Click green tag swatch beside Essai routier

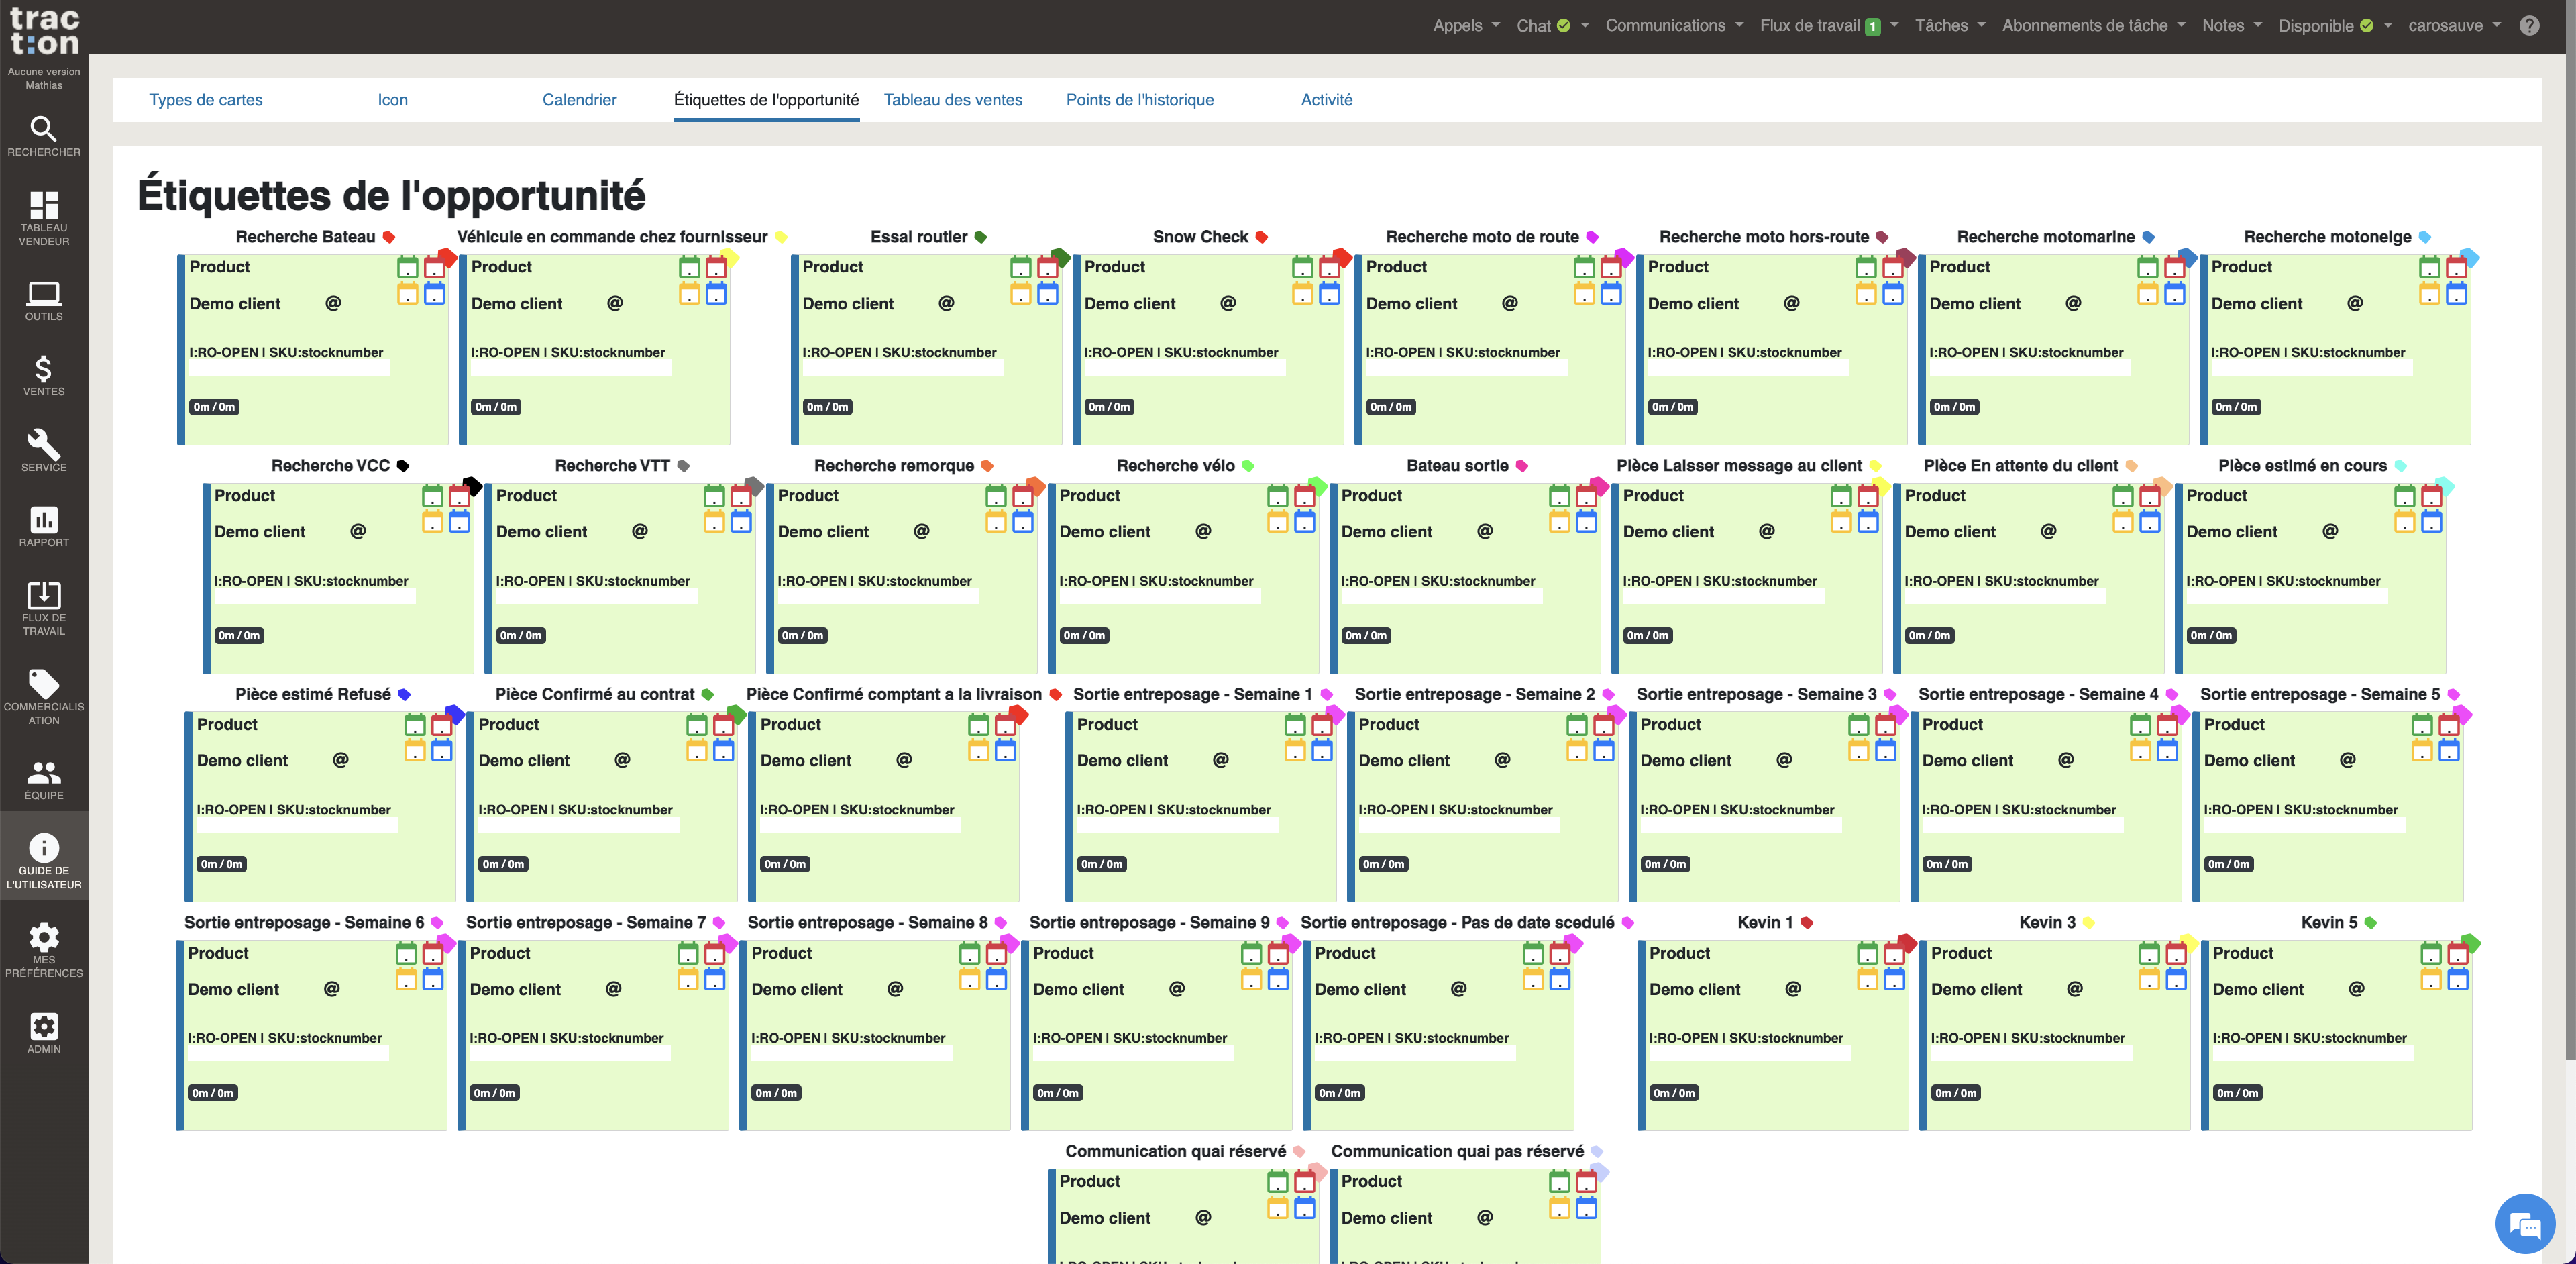(981, 237)
